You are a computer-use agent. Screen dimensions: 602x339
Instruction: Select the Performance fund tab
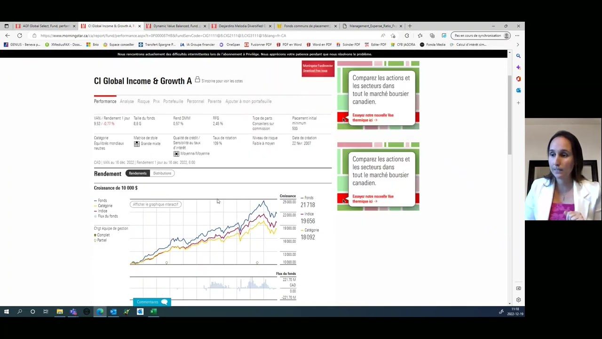tap(105, 101)
